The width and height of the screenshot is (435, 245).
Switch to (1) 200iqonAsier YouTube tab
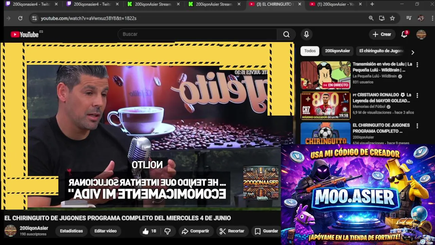tap(335, 4)
